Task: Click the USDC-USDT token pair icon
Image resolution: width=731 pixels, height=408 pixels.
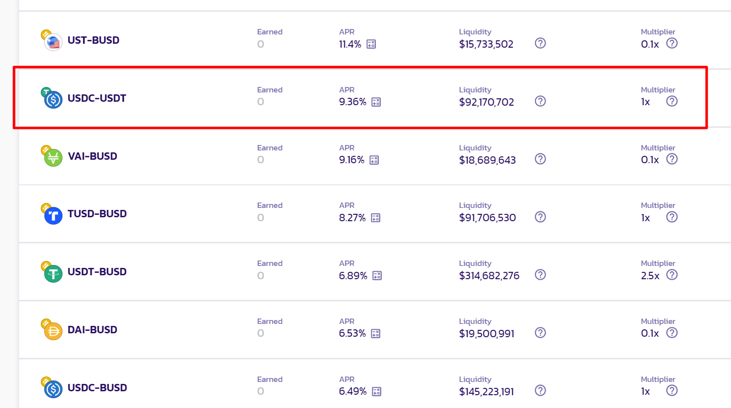Action: 52,98
